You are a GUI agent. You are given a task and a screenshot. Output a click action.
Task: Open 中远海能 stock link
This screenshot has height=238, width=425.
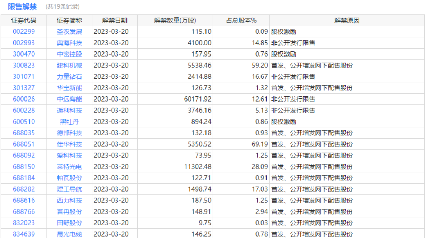(69, 99)
